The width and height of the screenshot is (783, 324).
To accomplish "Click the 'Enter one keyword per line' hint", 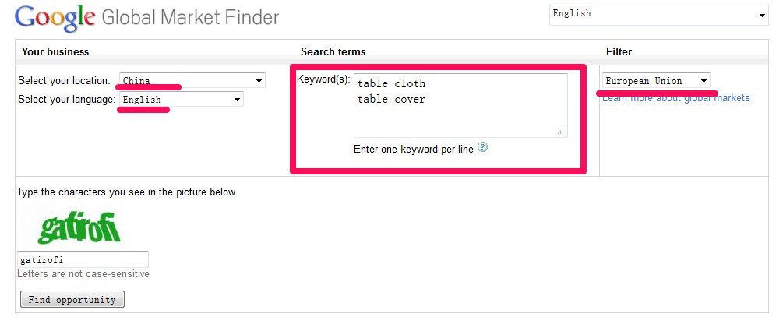I will (414, 149).
